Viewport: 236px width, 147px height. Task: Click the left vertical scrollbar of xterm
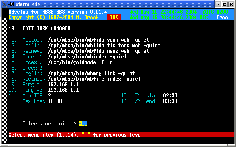(x=4, y=81)
